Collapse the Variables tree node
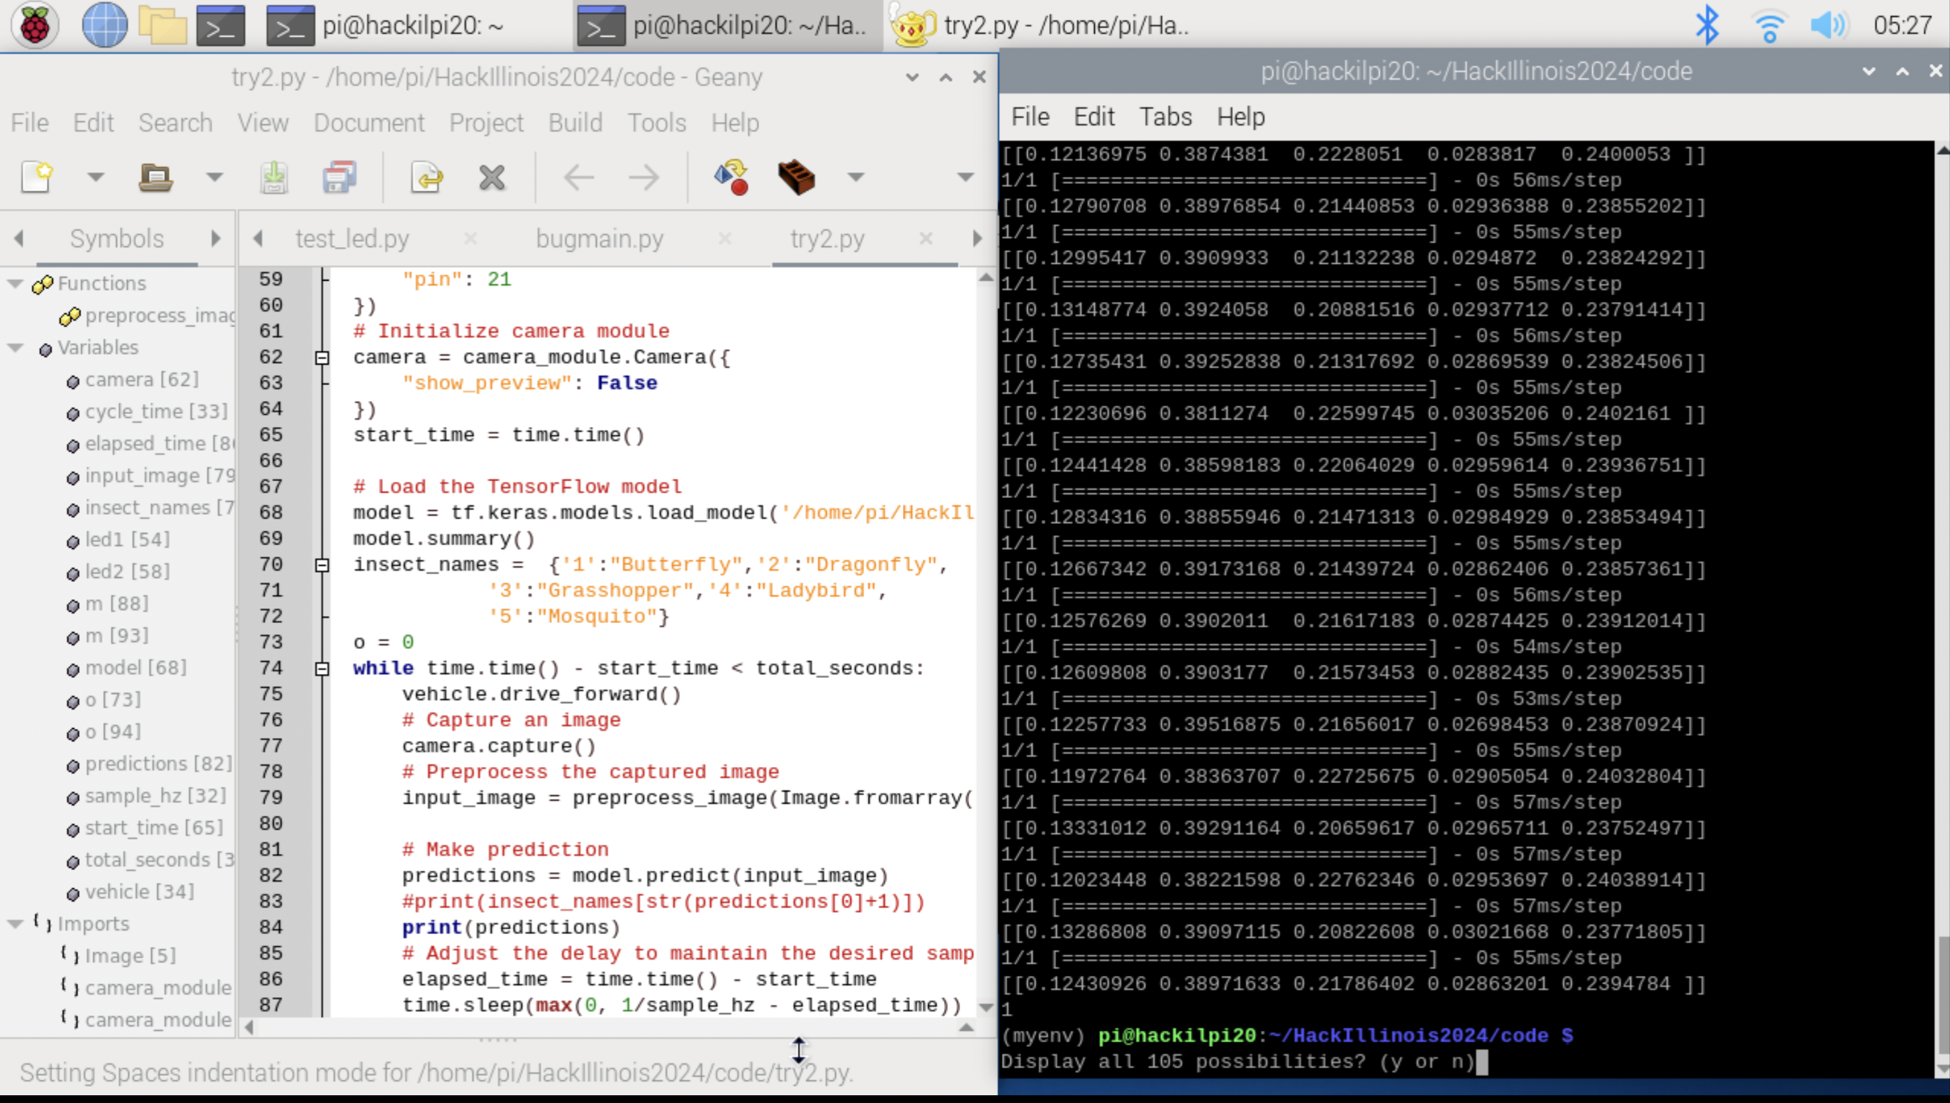Viewport: 1950px width, 1103px height. (x=15, y=348)
